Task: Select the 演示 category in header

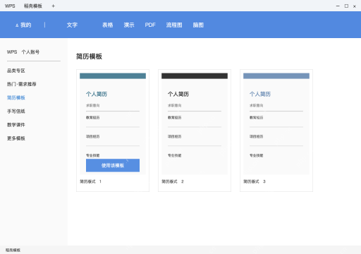Action: click(x=129, y=25)
